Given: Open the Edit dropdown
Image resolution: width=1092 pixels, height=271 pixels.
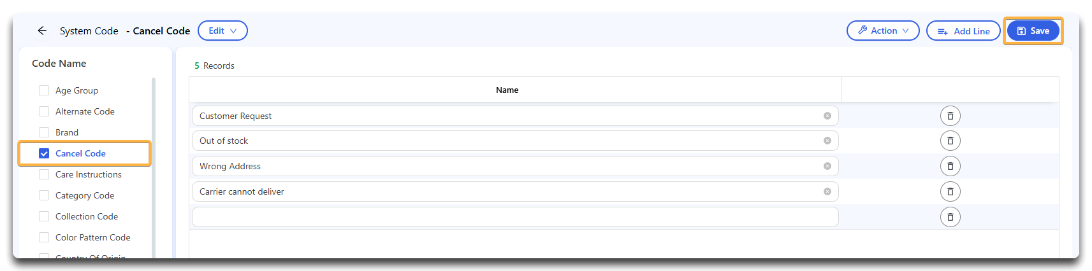Looking at the screenshot, I should click(x=222, y=31).
